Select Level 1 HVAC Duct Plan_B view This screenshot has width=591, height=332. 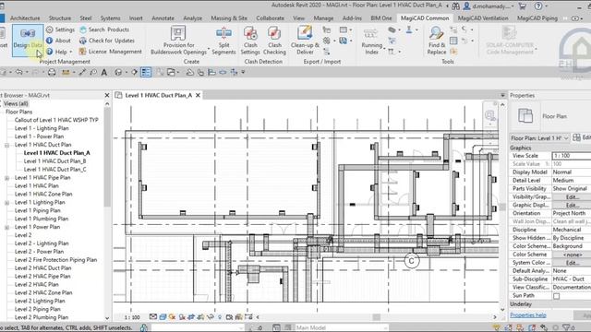point(54,161)
